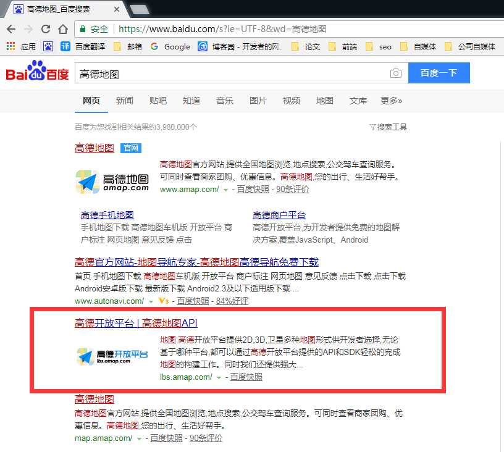Open 高德官方网站-地图导航专家 result

tap(196, 262)
